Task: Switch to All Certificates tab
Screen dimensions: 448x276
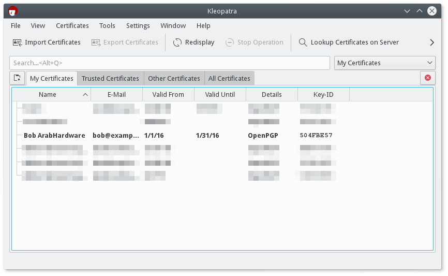Action: pos(229,78)
